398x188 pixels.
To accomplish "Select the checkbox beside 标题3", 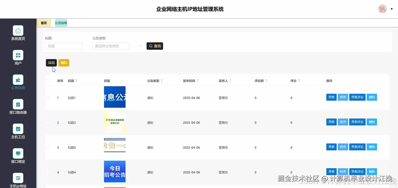I will click(x=48, y=147).
